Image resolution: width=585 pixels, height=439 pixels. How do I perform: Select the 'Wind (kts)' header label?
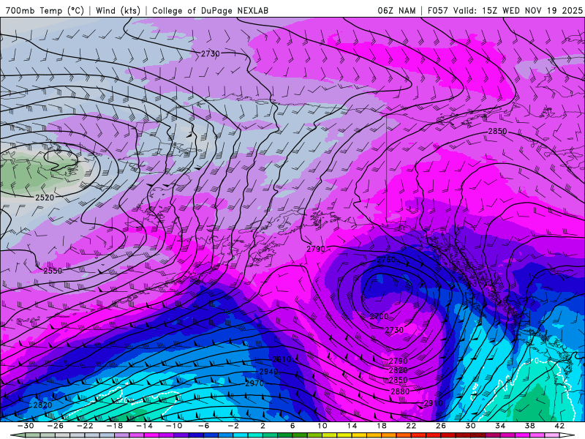(x=118, y=10)
